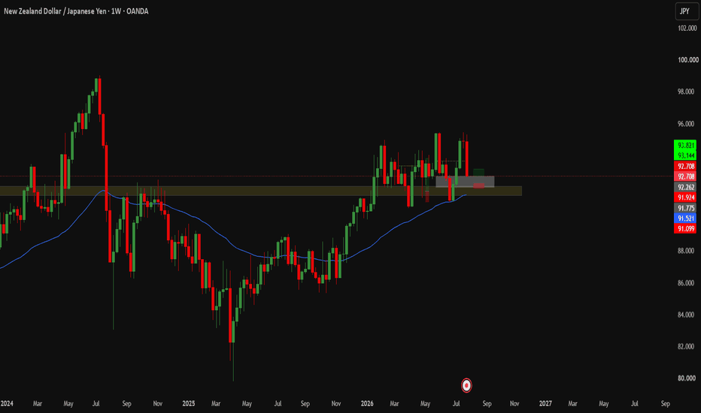
Task: Click the 96.000 price scale value
Action: pos(686,124)
